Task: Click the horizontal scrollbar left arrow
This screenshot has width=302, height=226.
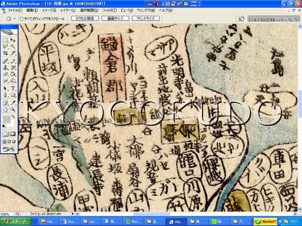Action: (78, 214)
